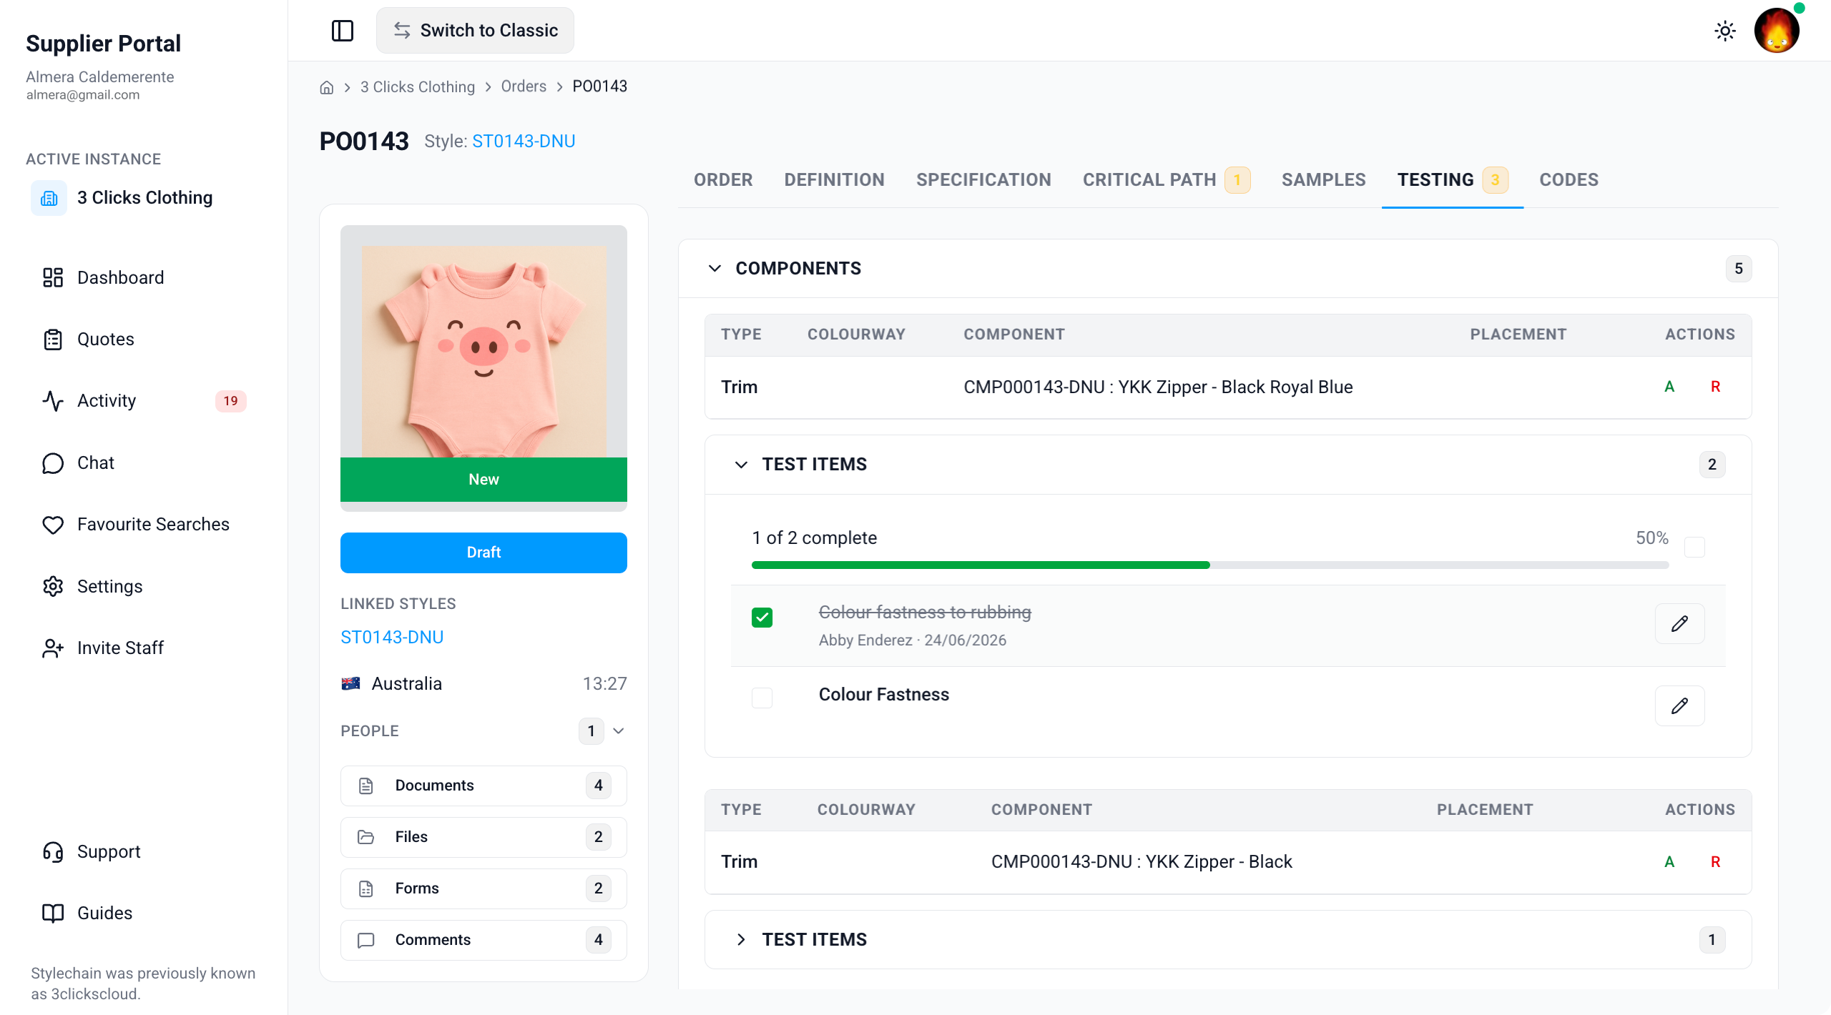Open the Comments panel
Image resolution: width=1831 pixels, height=1015 pixels.
tap(483, 940)
